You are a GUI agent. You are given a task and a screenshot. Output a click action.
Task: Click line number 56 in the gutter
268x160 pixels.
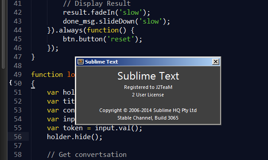tap(18, 137)
